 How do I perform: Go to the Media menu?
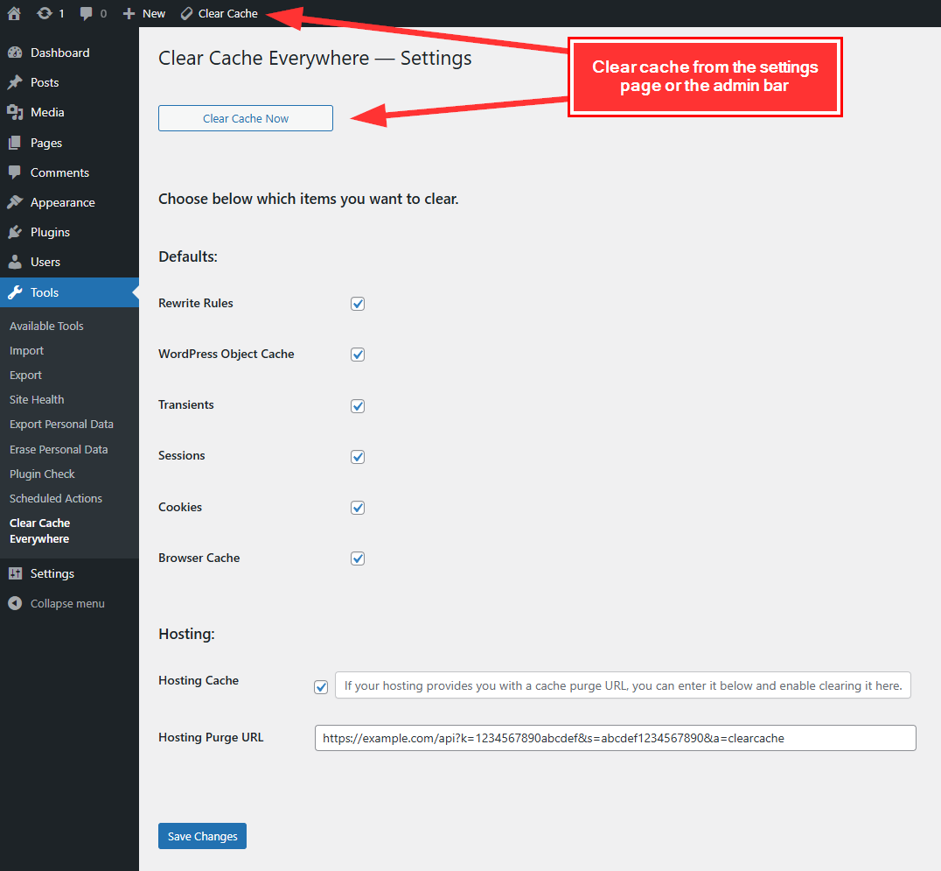[x=47, y=112]
